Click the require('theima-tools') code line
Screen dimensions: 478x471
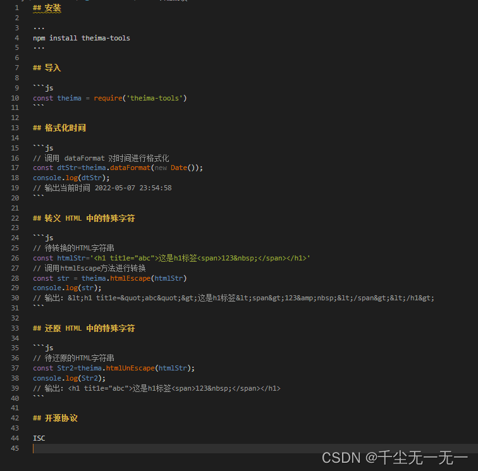pyautogui.click(x=110, y=98)
